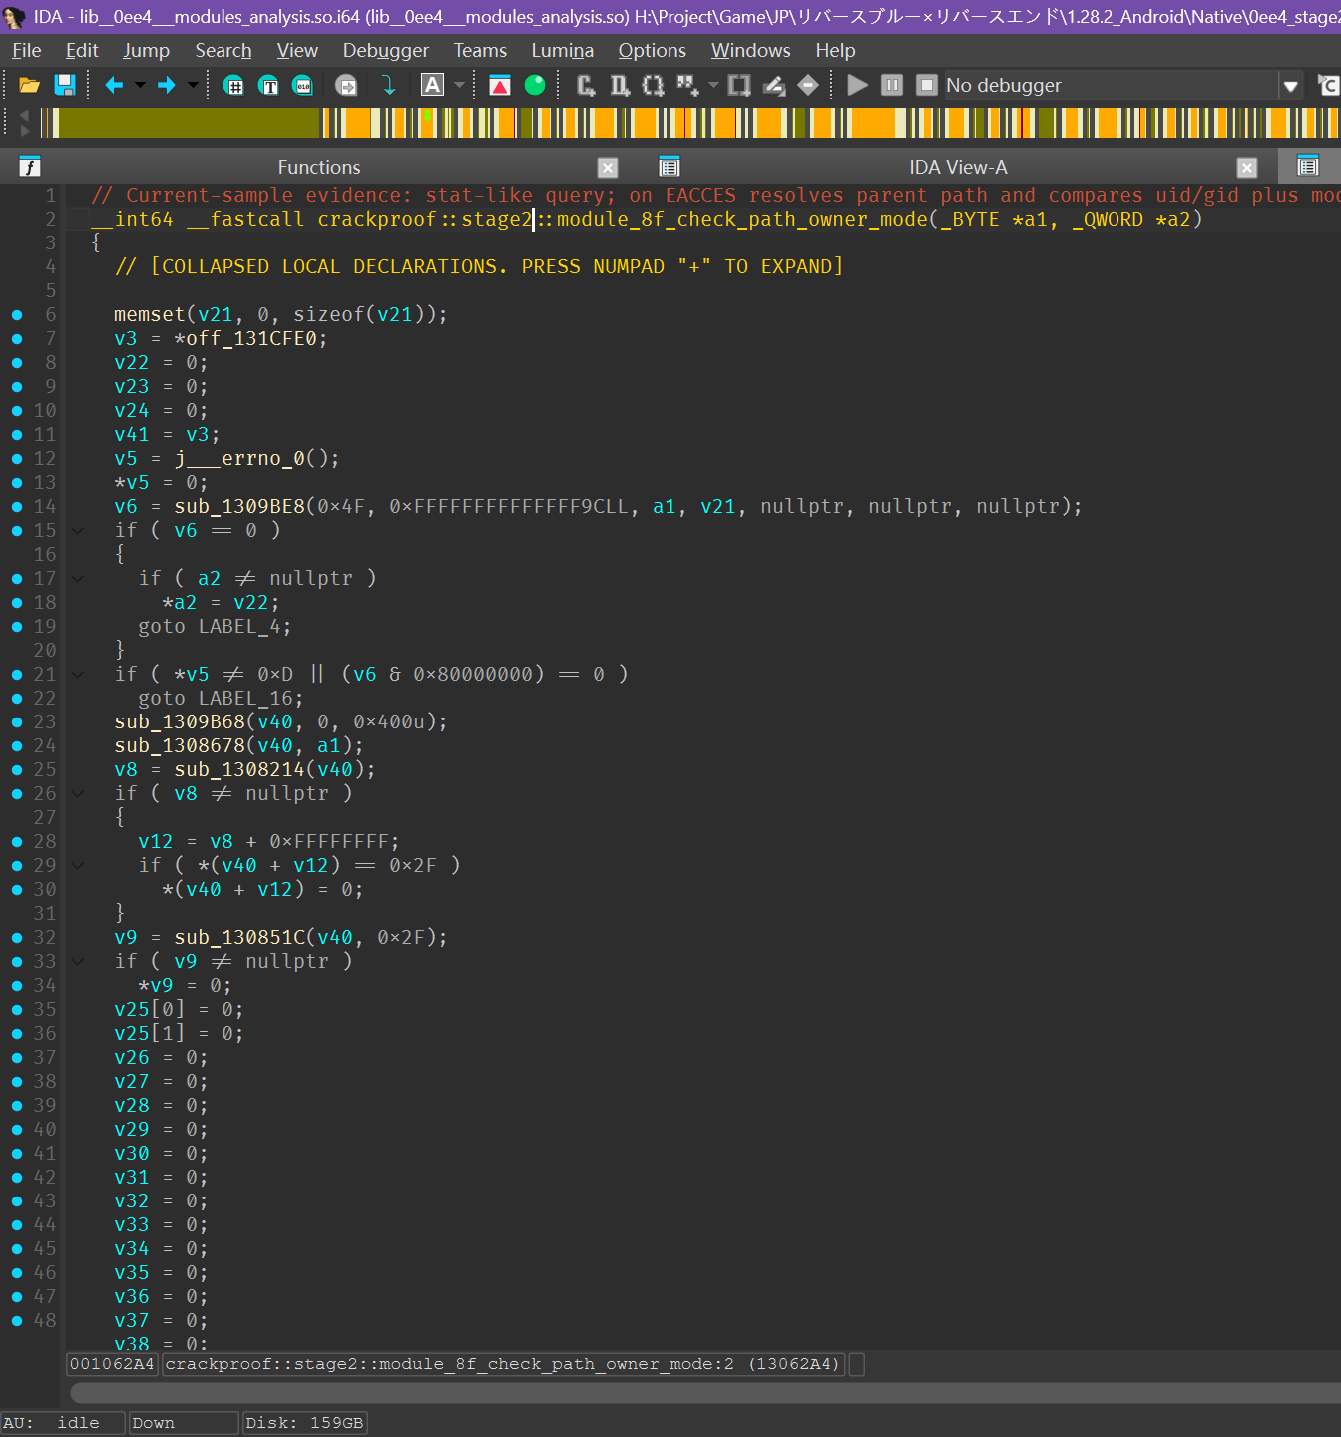Click the red triangle toolbar icon
The image size is (1341, 1437).
(500, 86)
